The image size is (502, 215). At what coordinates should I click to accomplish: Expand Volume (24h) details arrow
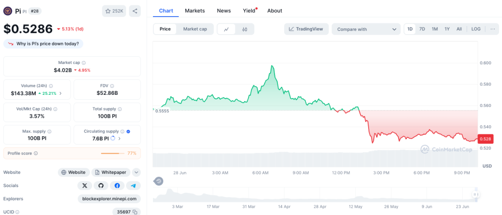point(60,93)
